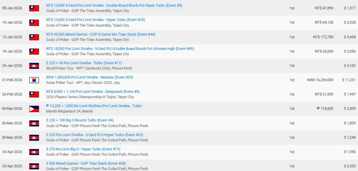Open $230 + 100 Big O Bounty Turbo Event #4
This screenshot has width=358, height=171.
click(80, 120)
